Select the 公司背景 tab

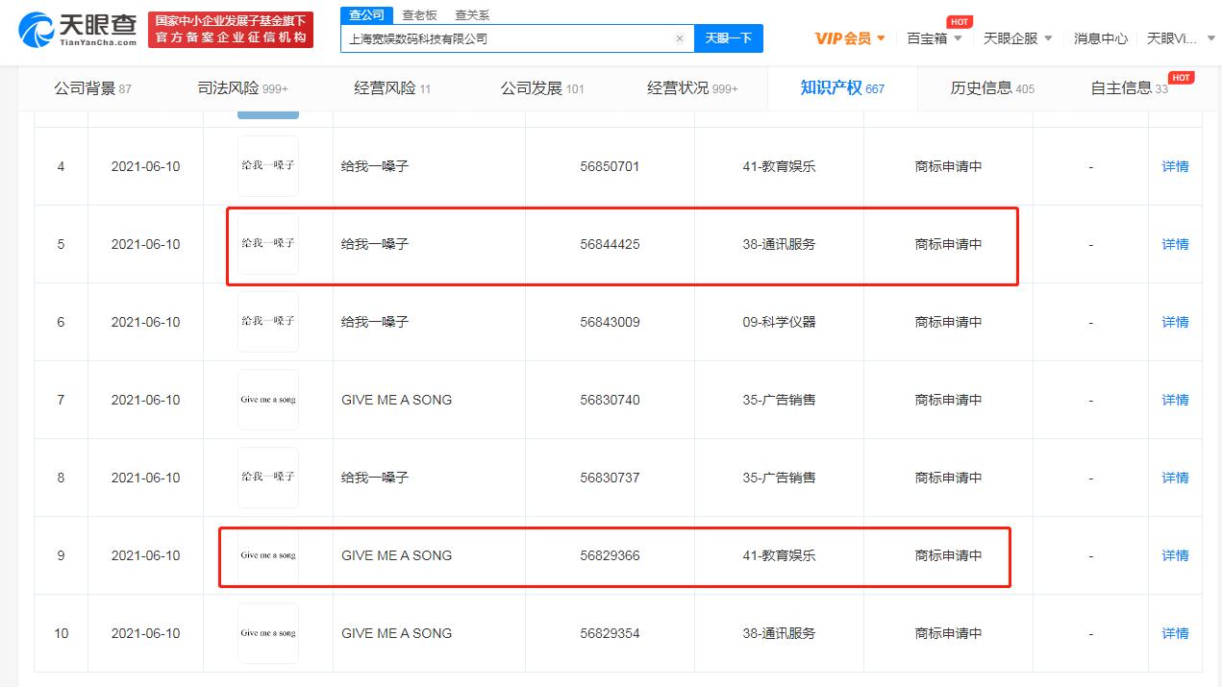(x=92, y=88)
